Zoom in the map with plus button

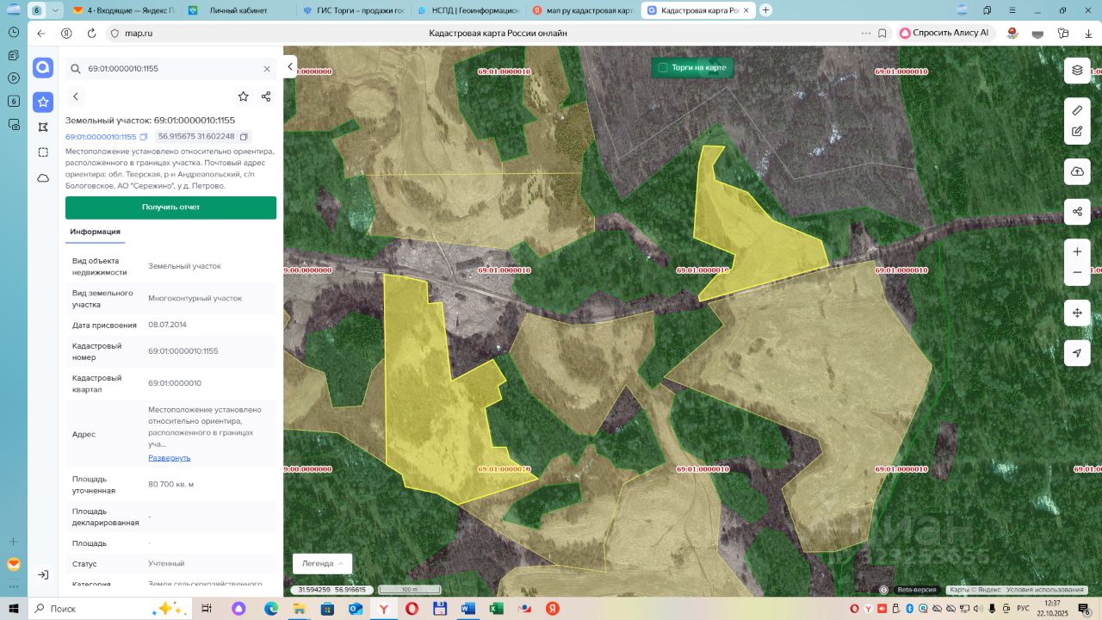pyautogui.click(x=1077, y=251)
